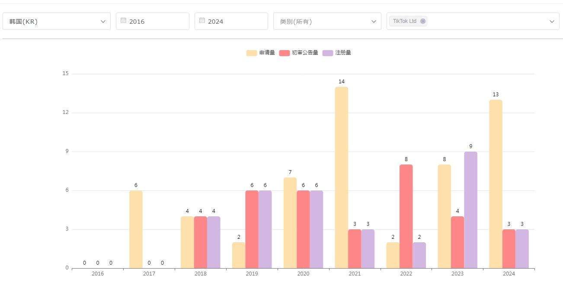
Task: Select the TikTok Ltd applicant tag
Action: (404, 21)
